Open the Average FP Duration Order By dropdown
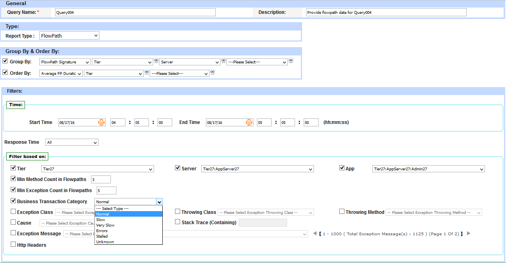 click(x=61, y=74)
